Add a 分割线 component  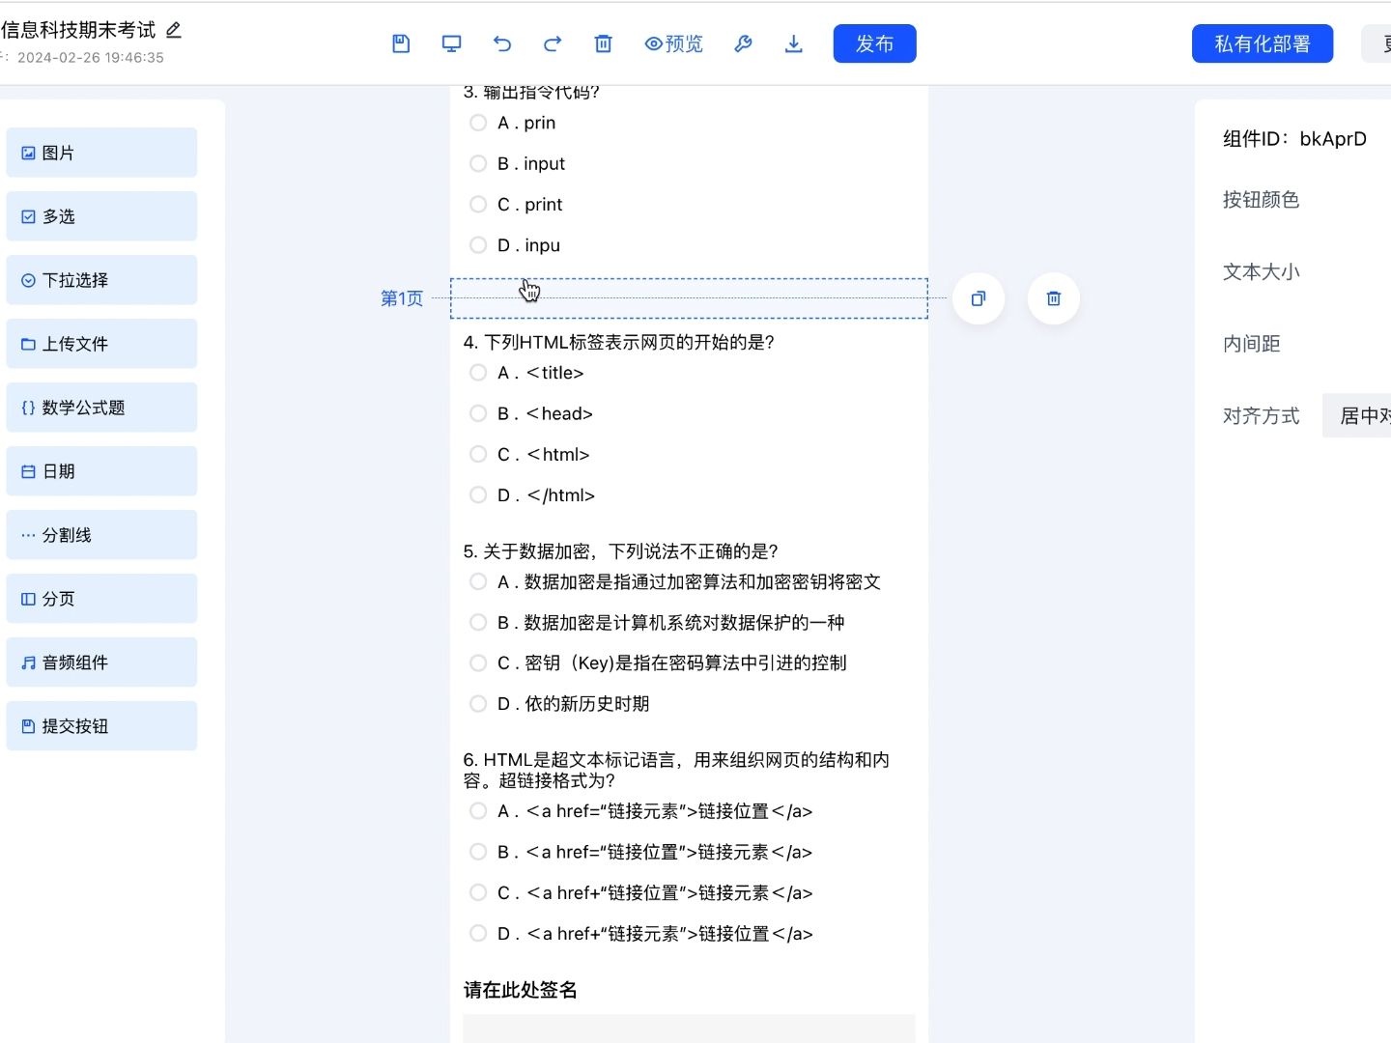pos(101,535)
